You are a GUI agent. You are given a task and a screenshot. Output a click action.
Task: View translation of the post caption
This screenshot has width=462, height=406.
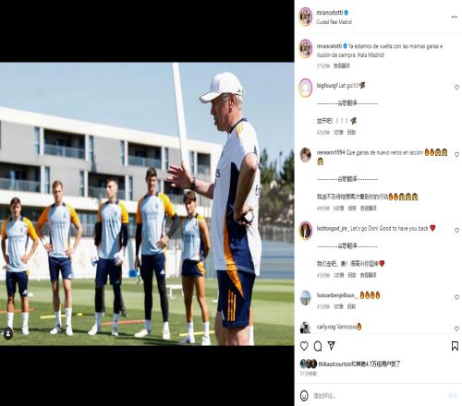(342, 66)
